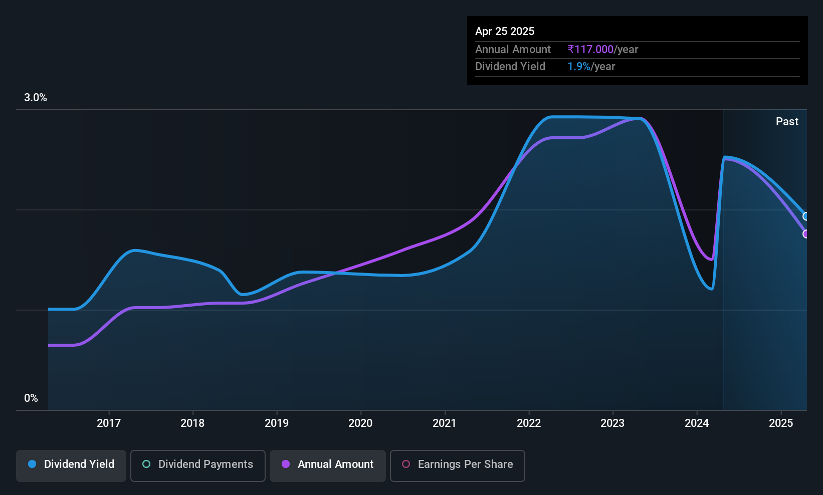This screenshot has height=495, width=823.
Task: Click the 2025 x-axis label
Action: [781, 423]
